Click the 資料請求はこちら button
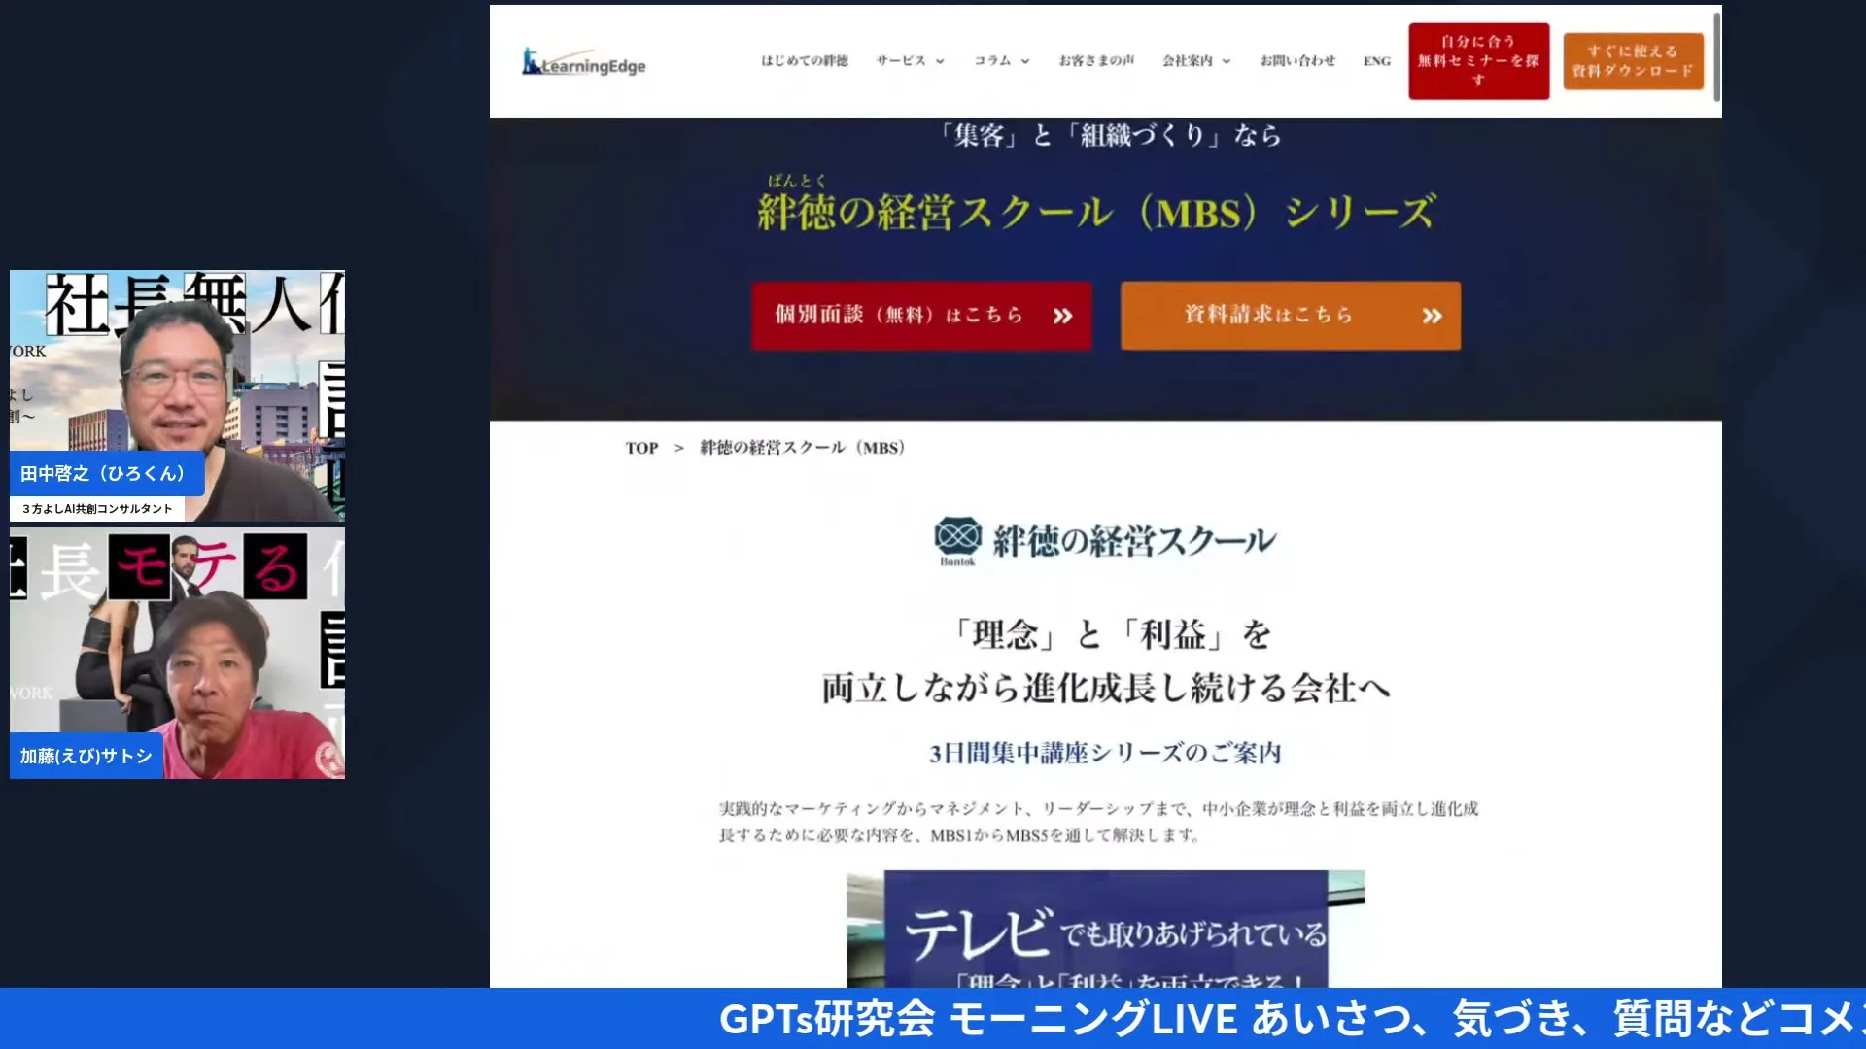The image size is (1866, 1049). (x=1290, y=316)
